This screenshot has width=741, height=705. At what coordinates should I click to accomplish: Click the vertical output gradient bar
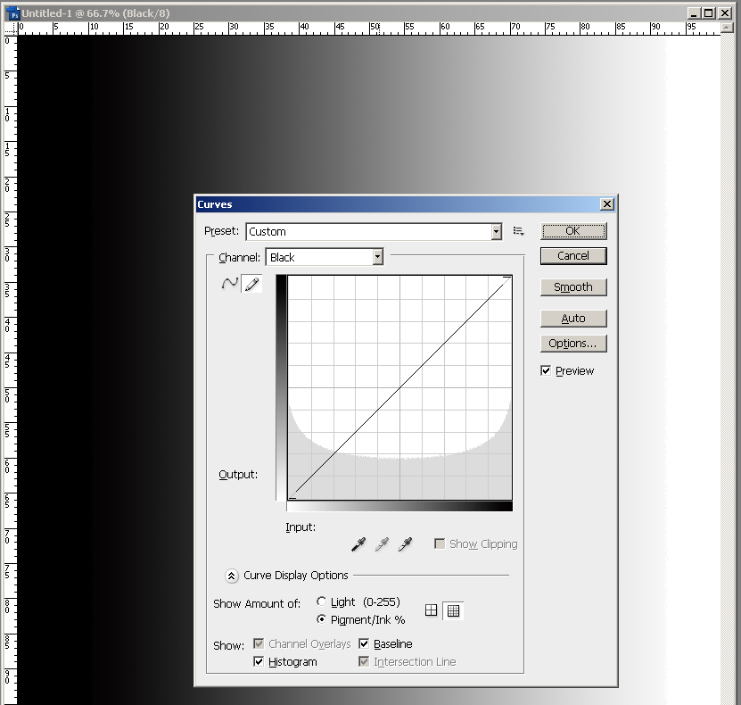coord(281,387)
